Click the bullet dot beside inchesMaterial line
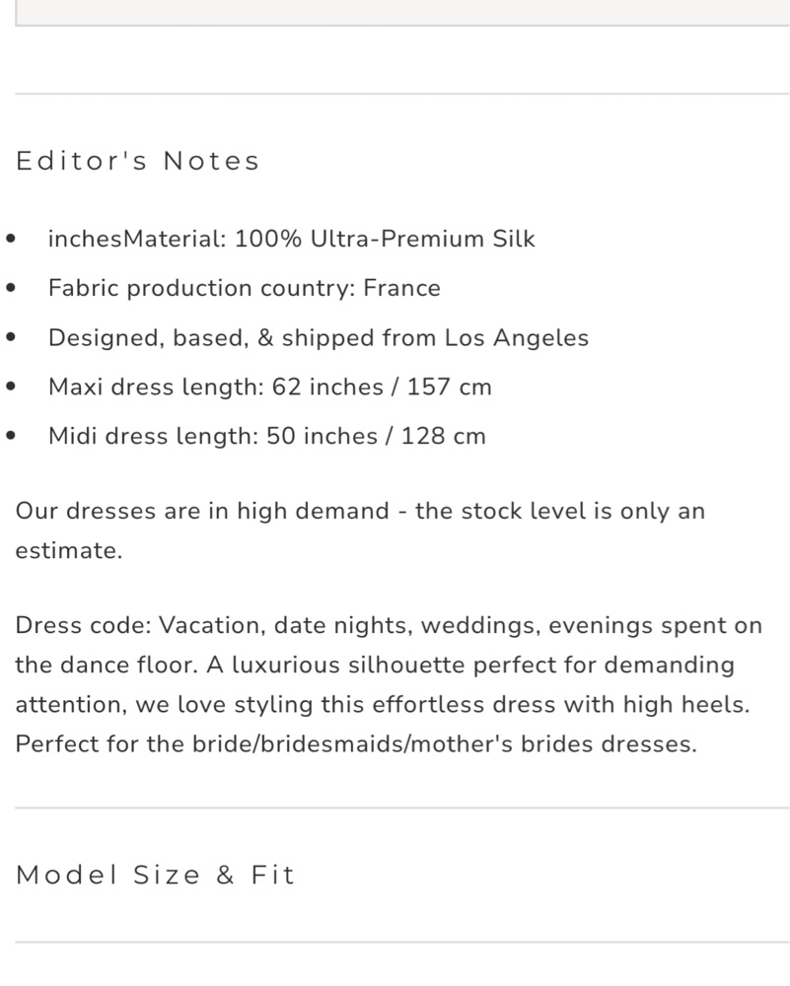This screenshot has width=790, height=986. point(10,239)
